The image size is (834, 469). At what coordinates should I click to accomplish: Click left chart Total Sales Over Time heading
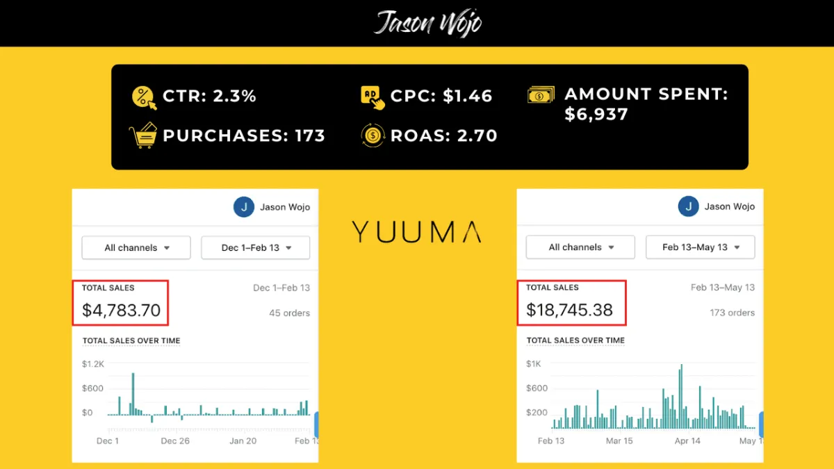click(131, 340)
